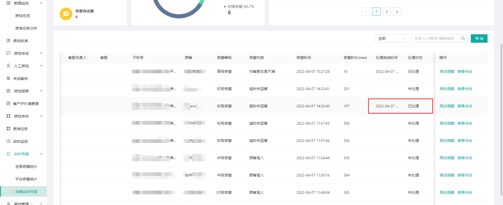Click 查看会话 for 11:50:16 alert row
This screenshot has height=205, width=503.
pyautogui.click(x=465, y=175)
